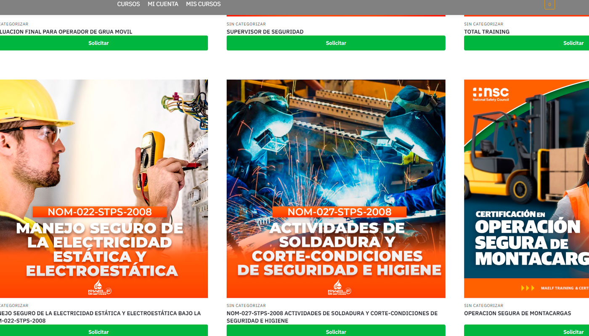589x336 pixels.
Task: Open the NOM-027-STPS-2008 soldadura course image
Action: pyautogui.click(x=336, y=189)
